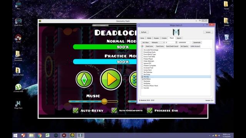Toggle Auto-Checkpoints checkbox in Geometry Dash

coord(114,110)
